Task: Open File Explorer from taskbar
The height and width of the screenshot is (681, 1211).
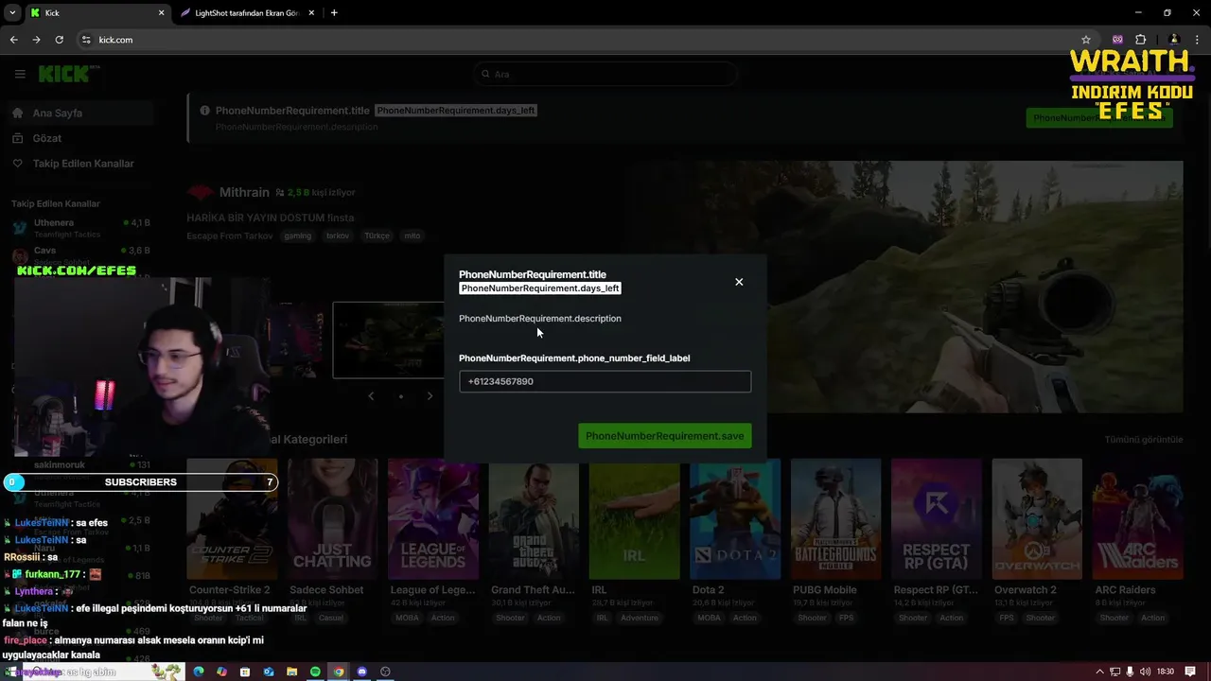Action: point(291,672)
